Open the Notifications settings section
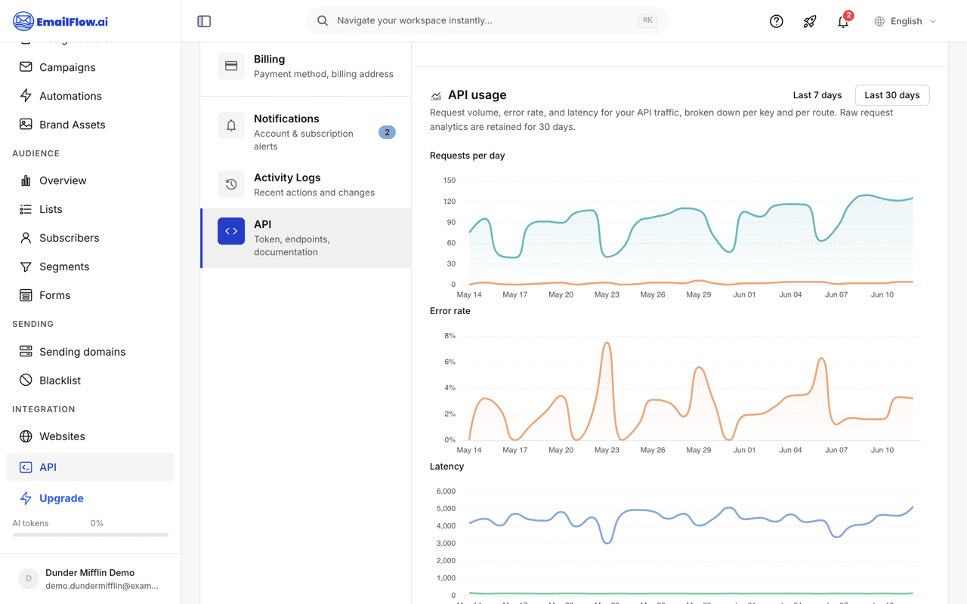 pos(306,131)
